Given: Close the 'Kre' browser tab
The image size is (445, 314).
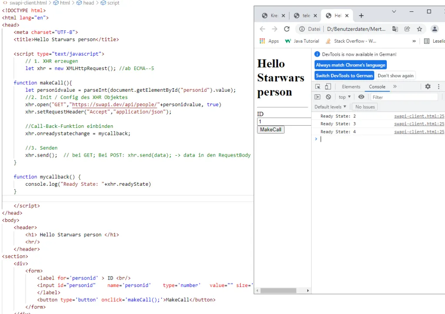Looking at the screenshot, I should pos(283,16).
